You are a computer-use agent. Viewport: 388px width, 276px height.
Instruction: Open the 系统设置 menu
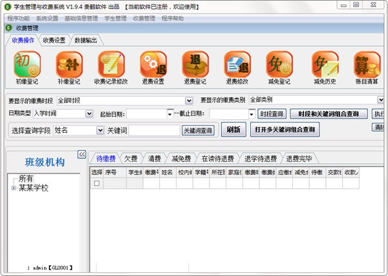tap(47, 18)
